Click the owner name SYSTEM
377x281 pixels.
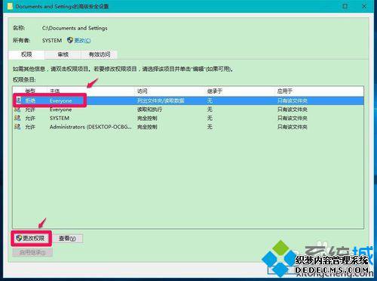click(52, 40)
